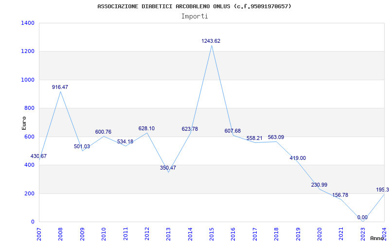This screenshot has width=389, height=243.
Task: Select peak data label 1243.62
Action: click(x=211, y=41)
